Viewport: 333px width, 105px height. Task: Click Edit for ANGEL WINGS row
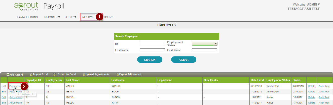pyautogui.click(x=4, y=86)
